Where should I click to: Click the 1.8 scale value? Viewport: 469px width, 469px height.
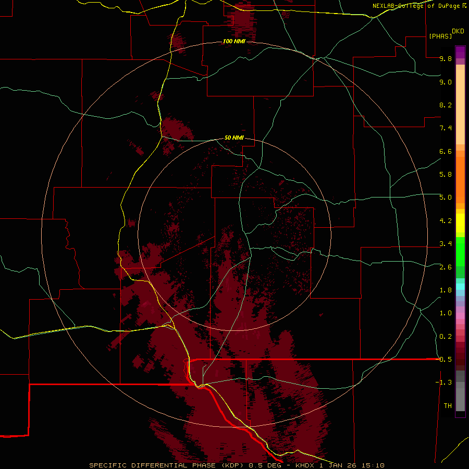[x=446, y=290]
